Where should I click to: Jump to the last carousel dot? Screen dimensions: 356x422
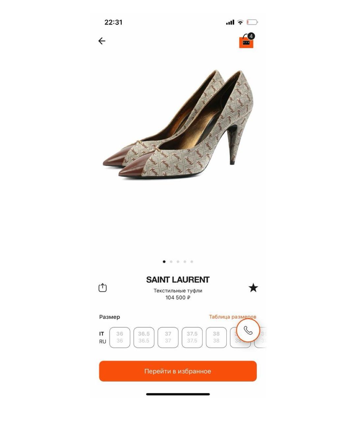click(x=192, y=262)
